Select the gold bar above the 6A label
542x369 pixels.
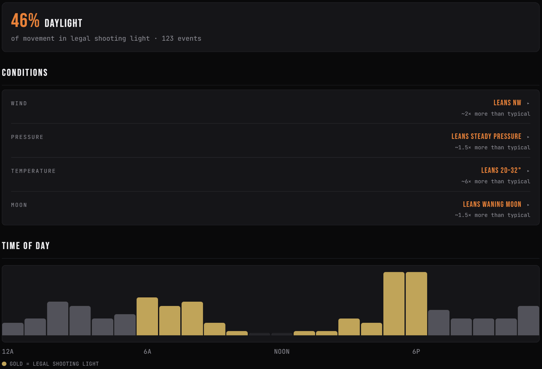tap(147, 316)
